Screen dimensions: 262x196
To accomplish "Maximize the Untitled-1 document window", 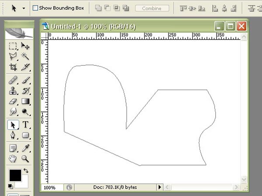I will [231, 26].
